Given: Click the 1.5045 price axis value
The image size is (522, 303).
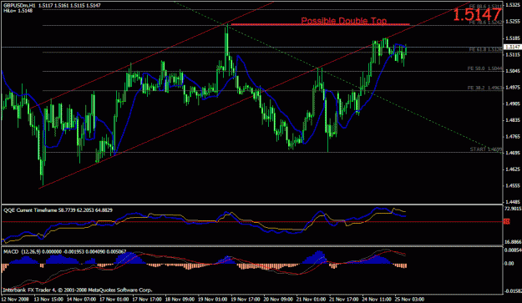Looking at the screenshot, I should point(512,71).
